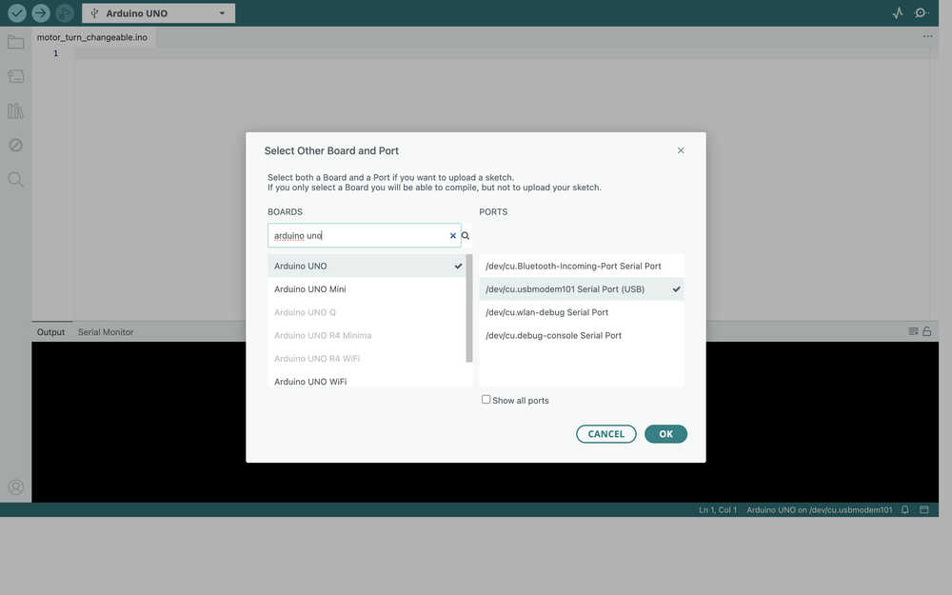Screen dimensions: 952x595
Task: Open the Serial Plotter icon
Action: [x=897, y=13]
